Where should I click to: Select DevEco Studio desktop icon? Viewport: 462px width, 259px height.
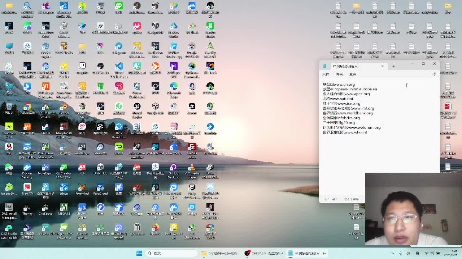(174, 29)
